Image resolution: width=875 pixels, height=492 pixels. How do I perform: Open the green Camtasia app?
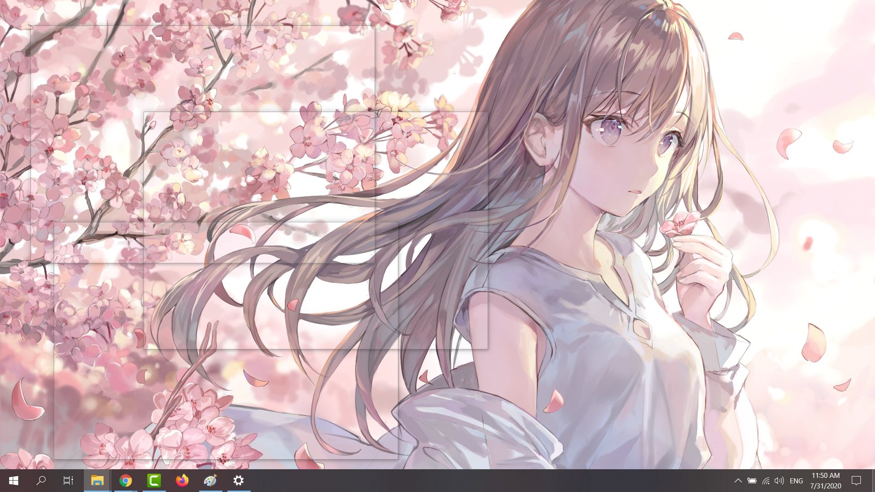pos(154,481)
